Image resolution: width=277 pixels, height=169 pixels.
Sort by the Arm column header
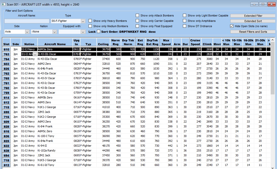click(177, 42)
